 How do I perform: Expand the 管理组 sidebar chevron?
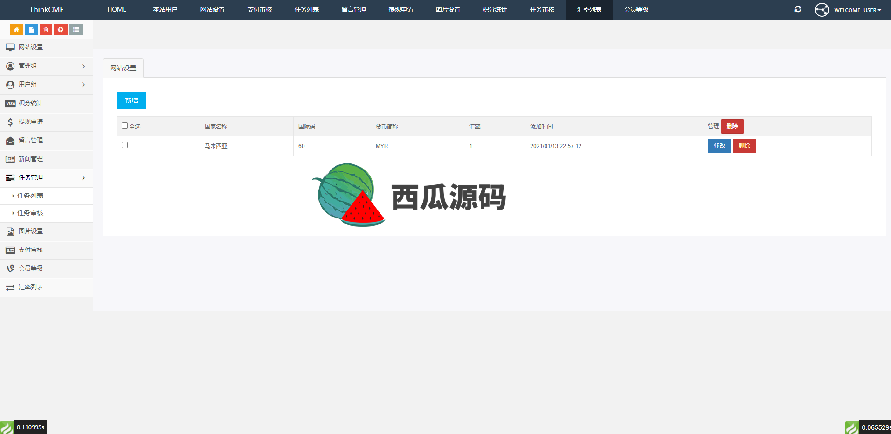tap(83, 66)
